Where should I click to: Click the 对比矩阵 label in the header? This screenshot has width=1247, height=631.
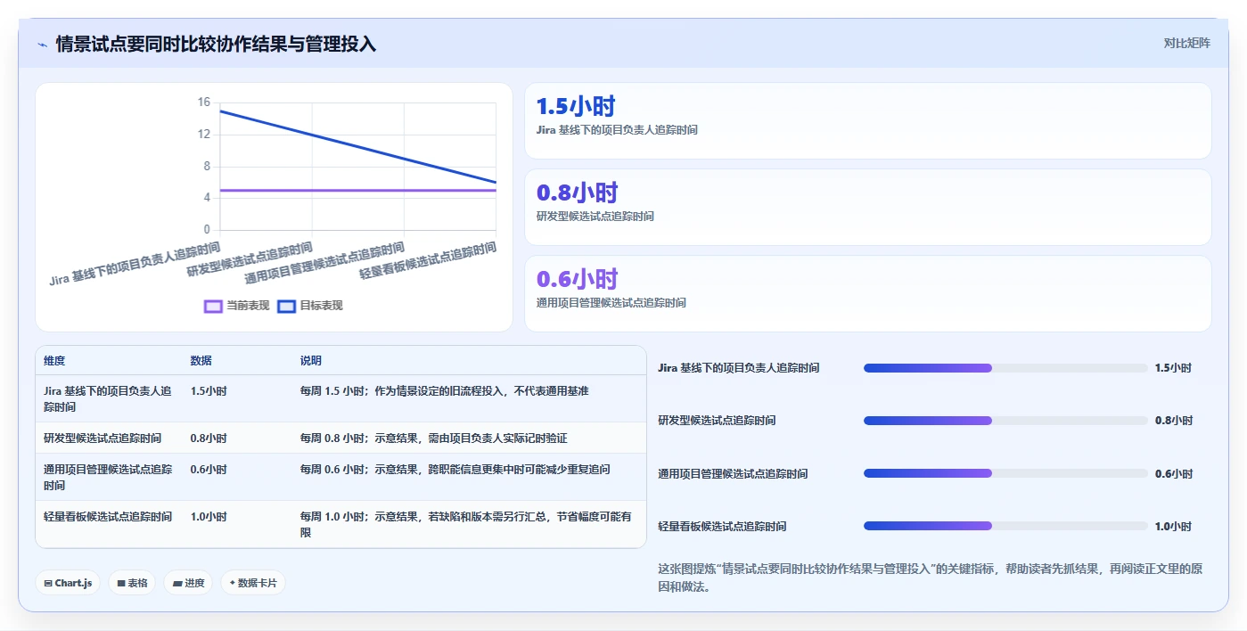coord(1186,43)
